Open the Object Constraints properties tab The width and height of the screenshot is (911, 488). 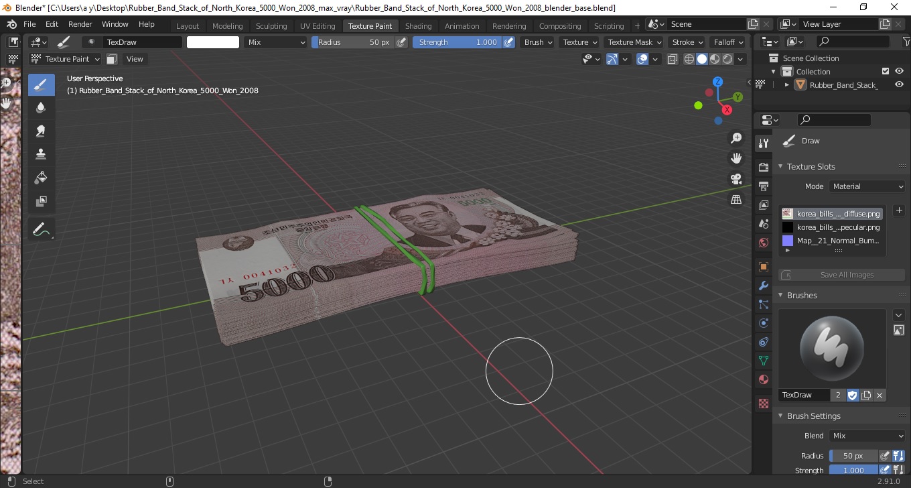tap(763, 342)
